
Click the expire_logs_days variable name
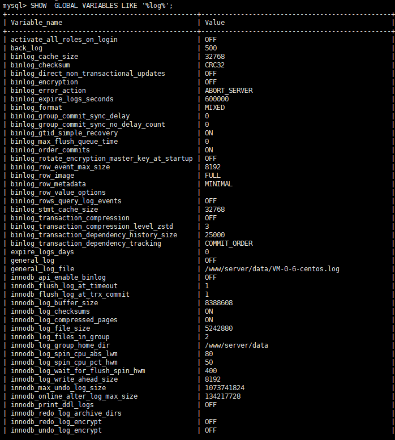42,252
